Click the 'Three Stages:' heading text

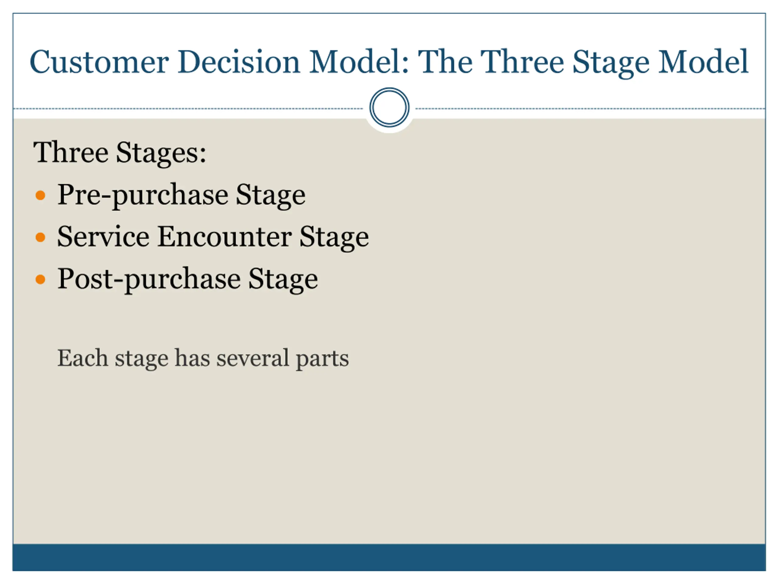pyautogui.click(x=119, y=152)
